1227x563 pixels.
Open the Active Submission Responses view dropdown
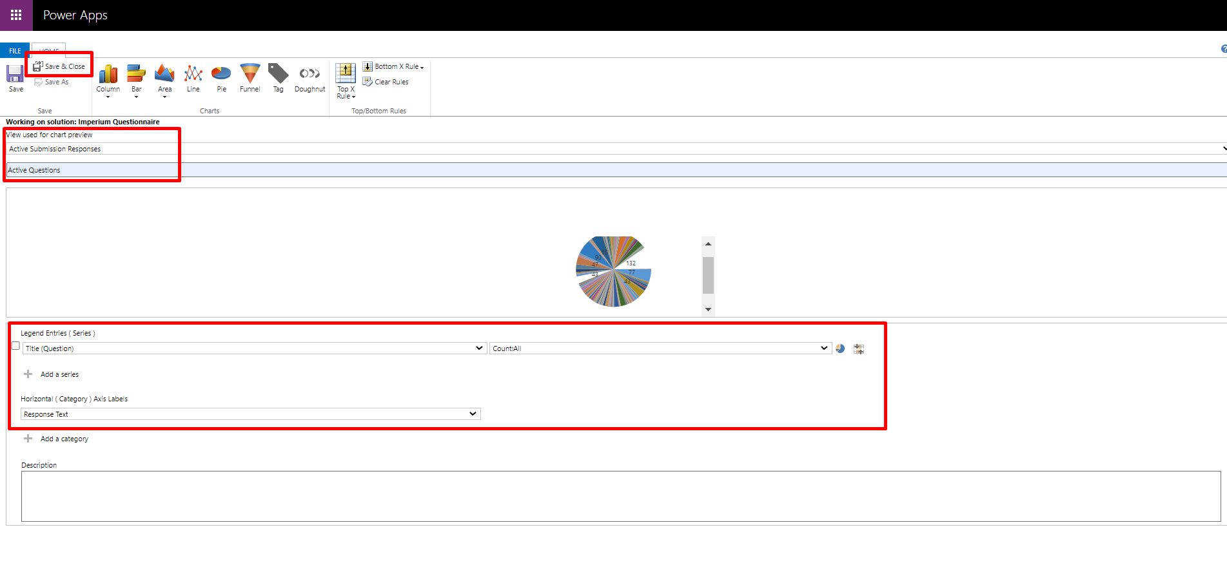(x=616, y=149)
